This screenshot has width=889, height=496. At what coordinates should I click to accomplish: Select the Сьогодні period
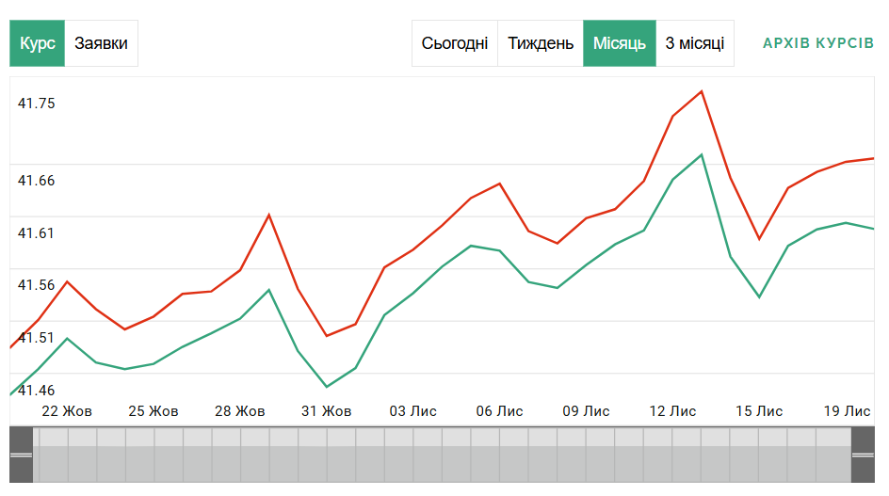click(455, 43)
